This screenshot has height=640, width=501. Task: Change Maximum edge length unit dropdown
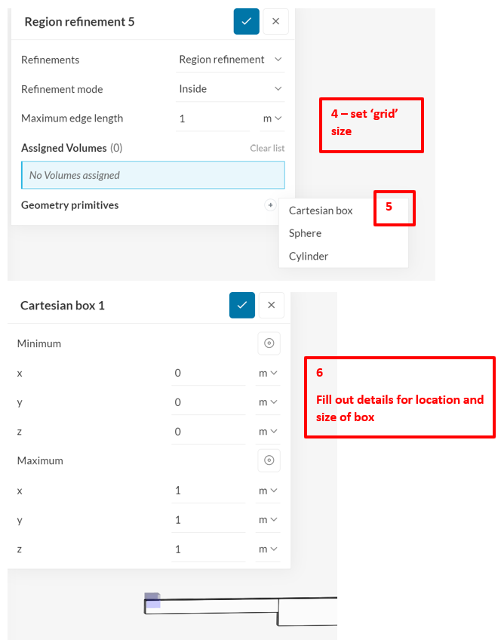[x=272, y=118]
